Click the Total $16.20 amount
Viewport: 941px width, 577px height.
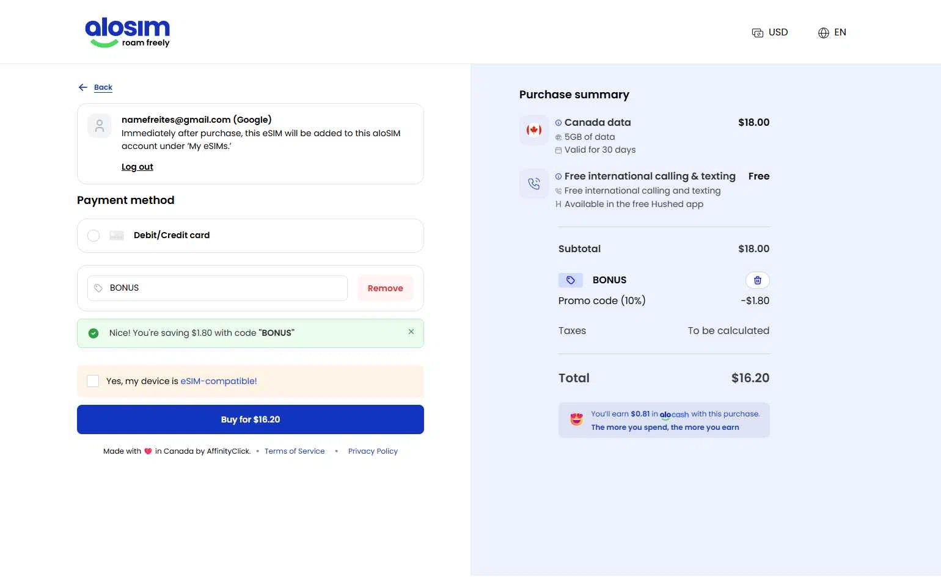pos(750,378)
